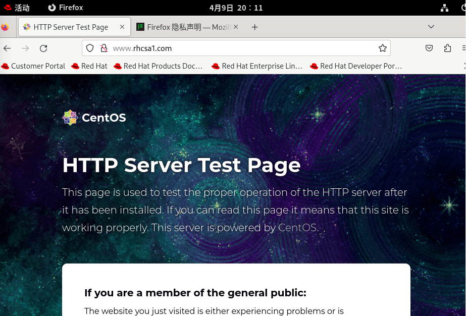Screen dimensions: 466x316
Task: Click the network status icon in top bar
Action: click(444, 8)
